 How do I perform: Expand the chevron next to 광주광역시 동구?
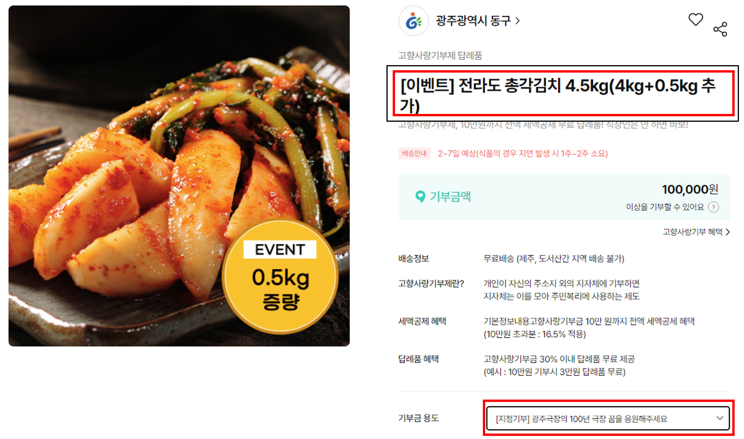[518, 21]
